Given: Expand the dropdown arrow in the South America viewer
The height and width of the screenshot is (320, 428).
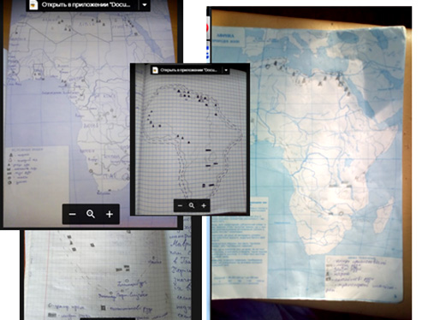Looking at the screenshot, I should [x=226, y=70].
